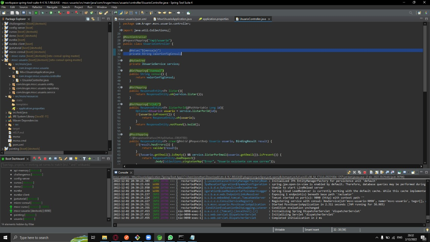Toggle Show Whitespace Characters pilcrow icon

click(x=137, y=13)
